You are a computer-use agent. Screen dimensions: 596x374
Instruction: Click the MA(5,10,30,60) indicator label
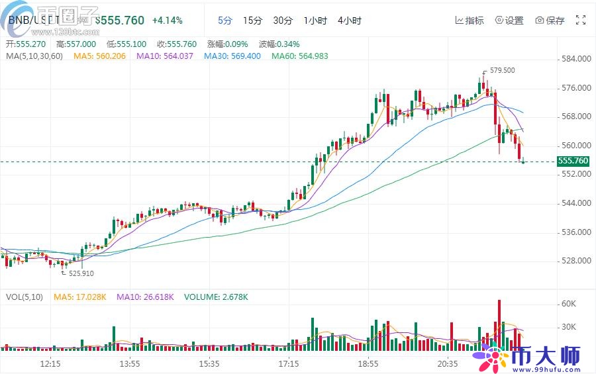pos(34,56)
